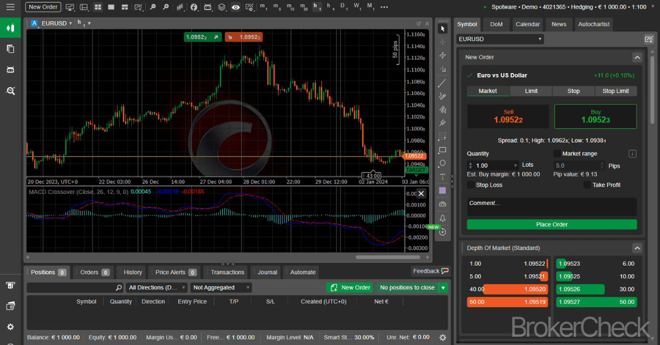Click the Sell 1.0952 button in order panel
The image size is (660, 345).
pos(508,116)
